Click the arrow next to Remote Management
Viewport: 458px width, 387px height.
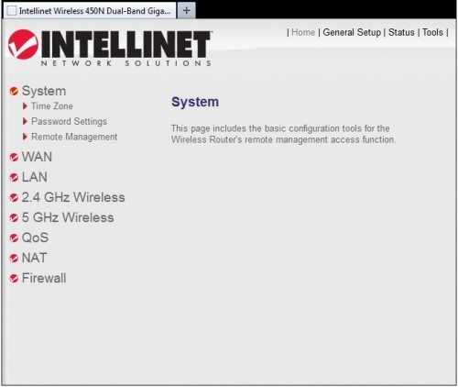[25, 137]
